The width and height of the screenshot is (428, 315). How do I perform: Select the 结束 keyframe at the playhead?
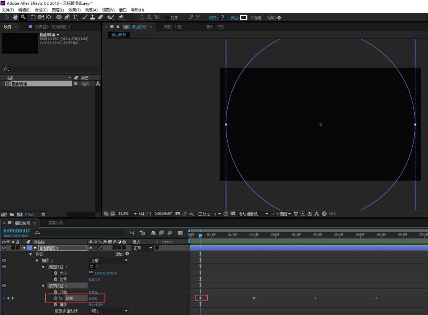tap(200, 298)
